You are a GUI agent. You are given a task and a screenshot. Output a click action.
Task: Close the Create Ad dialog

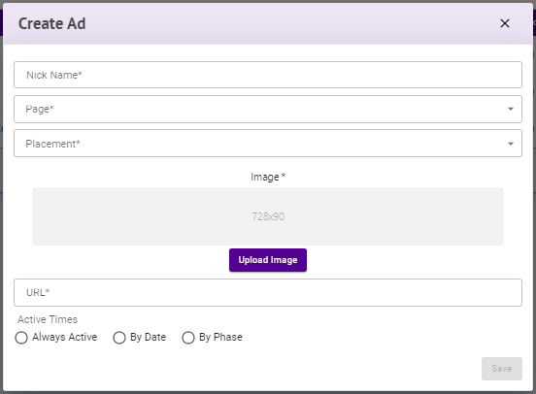point(505,23)
